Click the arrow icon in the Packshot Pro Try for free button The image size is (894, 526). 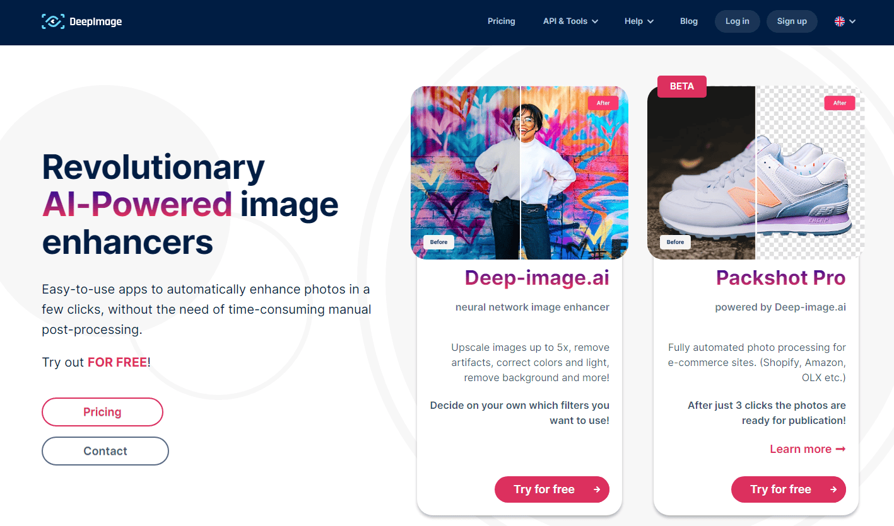[x=833, y=489]
